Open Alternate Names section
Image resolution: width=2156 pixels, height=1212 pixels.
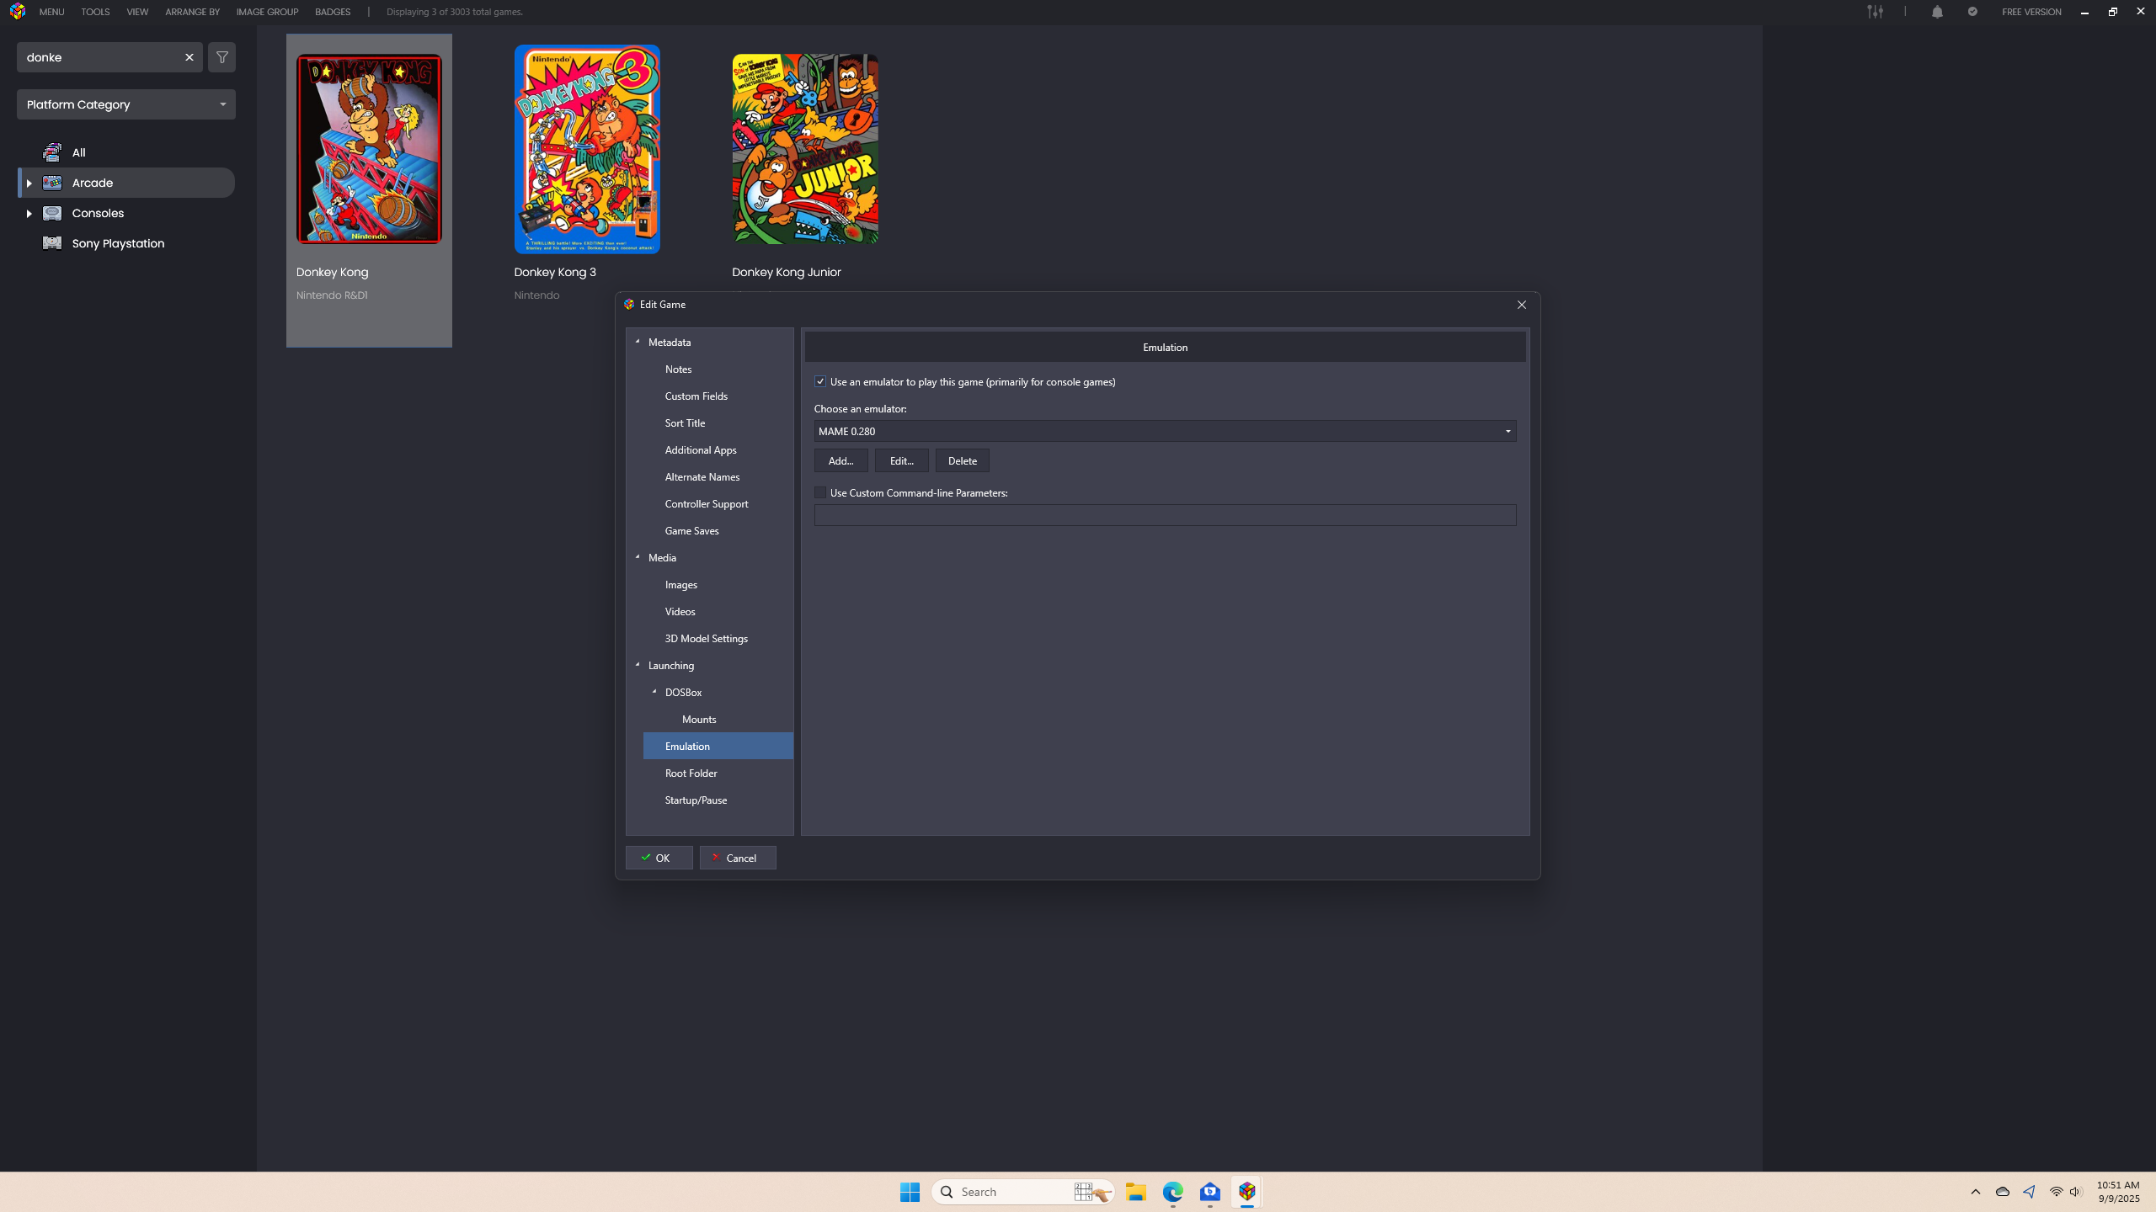[702, 476]
